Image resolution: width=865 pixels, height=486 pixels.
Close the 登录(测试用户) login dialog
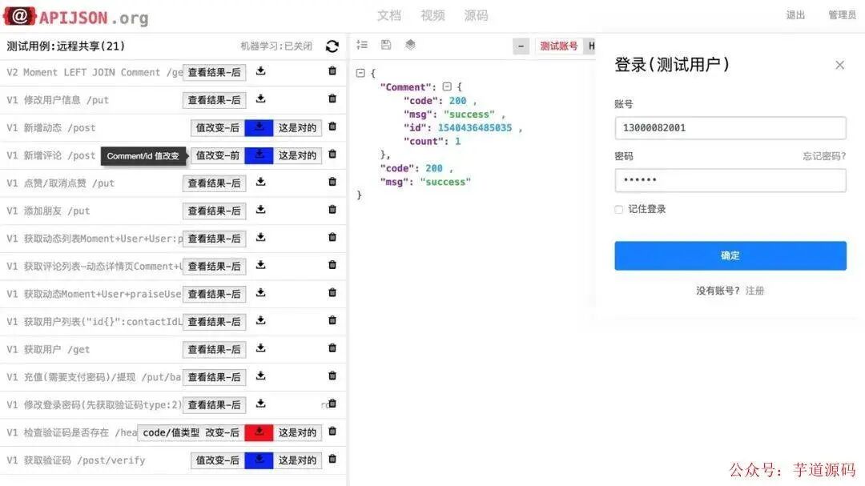(x=839, y=65)
